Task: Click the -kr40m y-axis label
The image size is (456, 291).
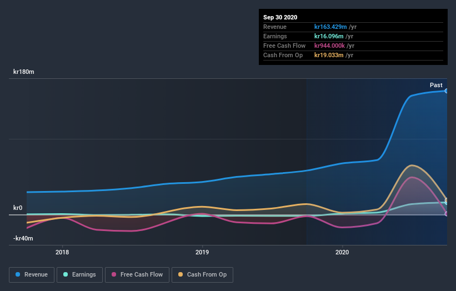Action: pos(23,238)
